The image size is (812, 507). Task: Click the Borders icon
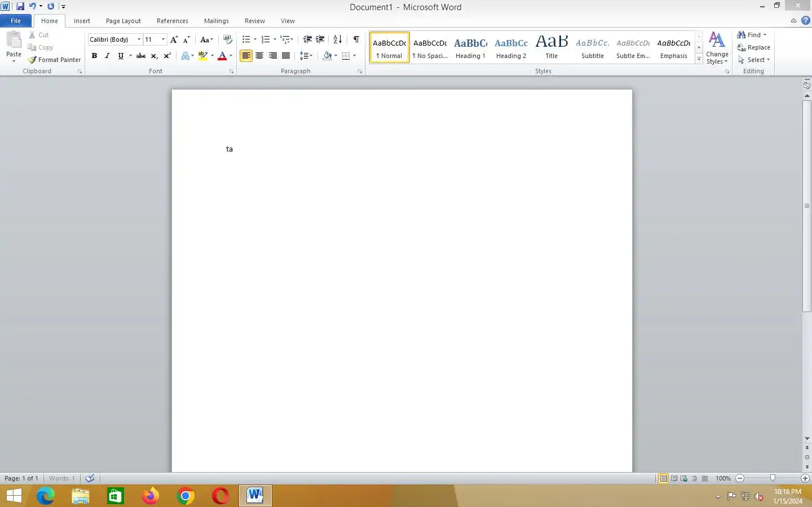pos(346,56)
